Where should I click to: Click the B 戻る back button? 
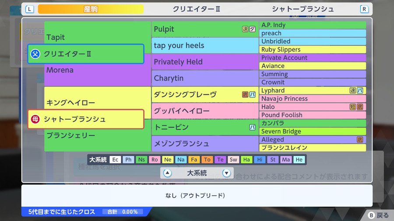pos(378,215)
